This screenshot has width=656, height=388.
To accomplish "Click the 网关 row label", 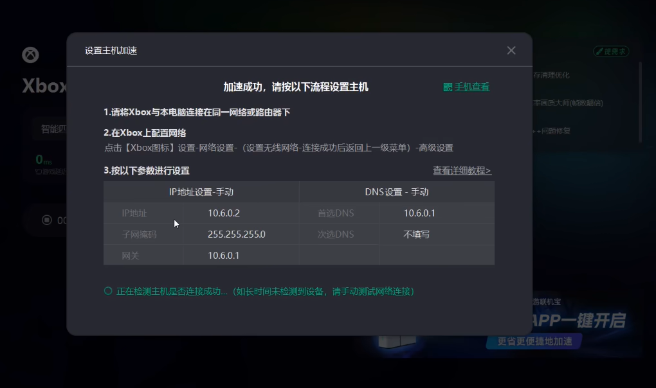I will [130, 256].
